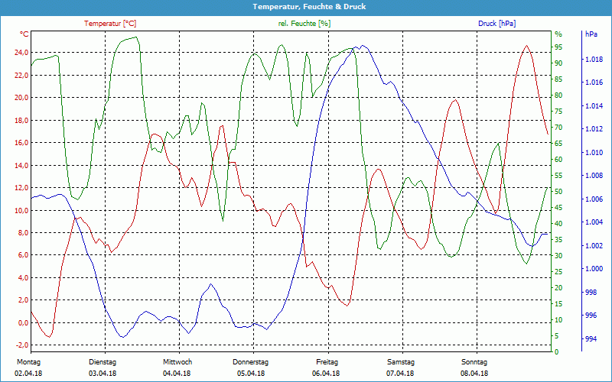
Task: Click the '%' humidity axis unit label
Action: coord(558,34)
